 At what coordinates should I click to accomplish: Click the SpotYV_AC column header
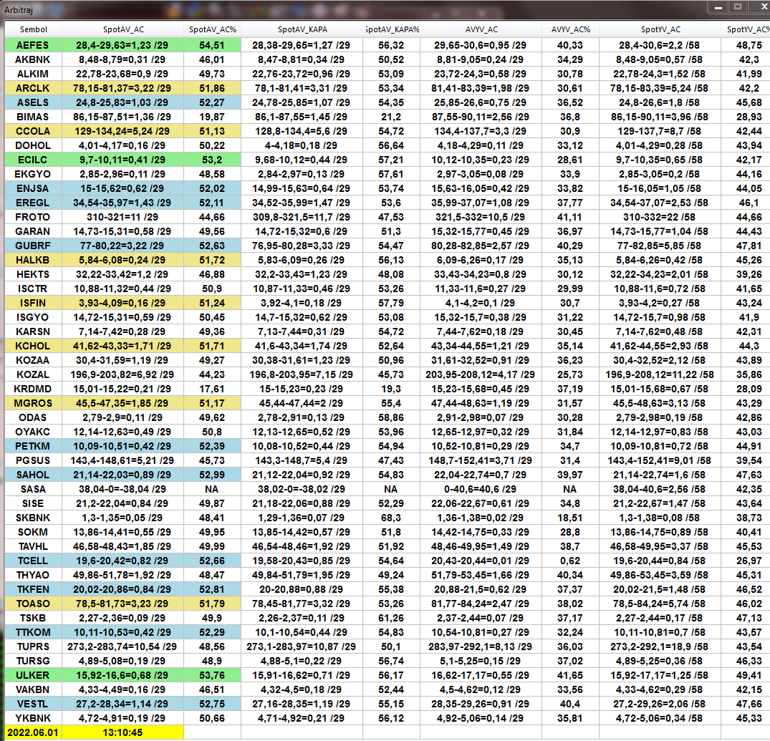660,29
